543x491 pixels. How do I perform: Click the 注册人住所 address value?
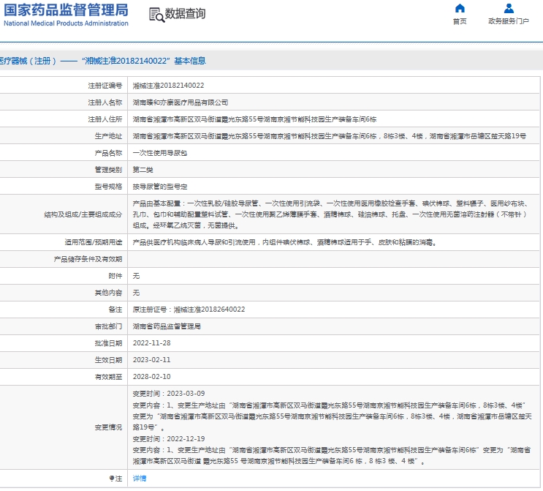tap(254, 119)
